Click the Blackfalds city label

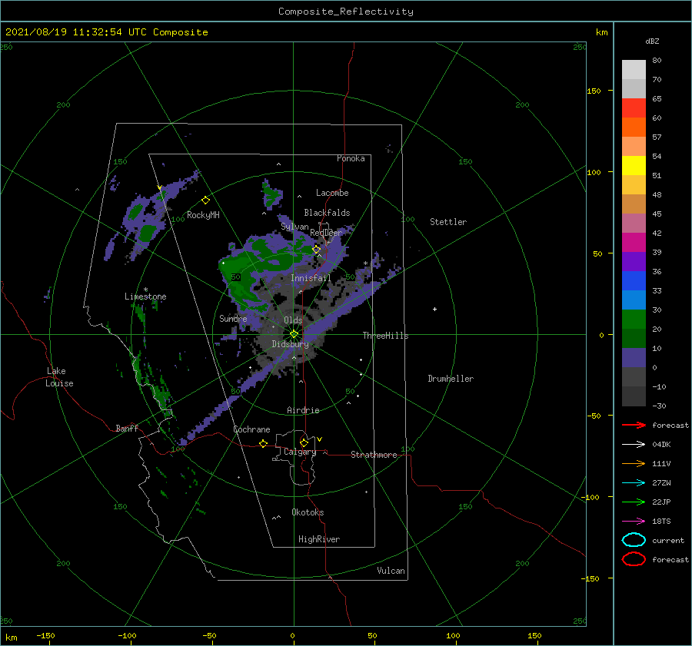coord(327,213)
